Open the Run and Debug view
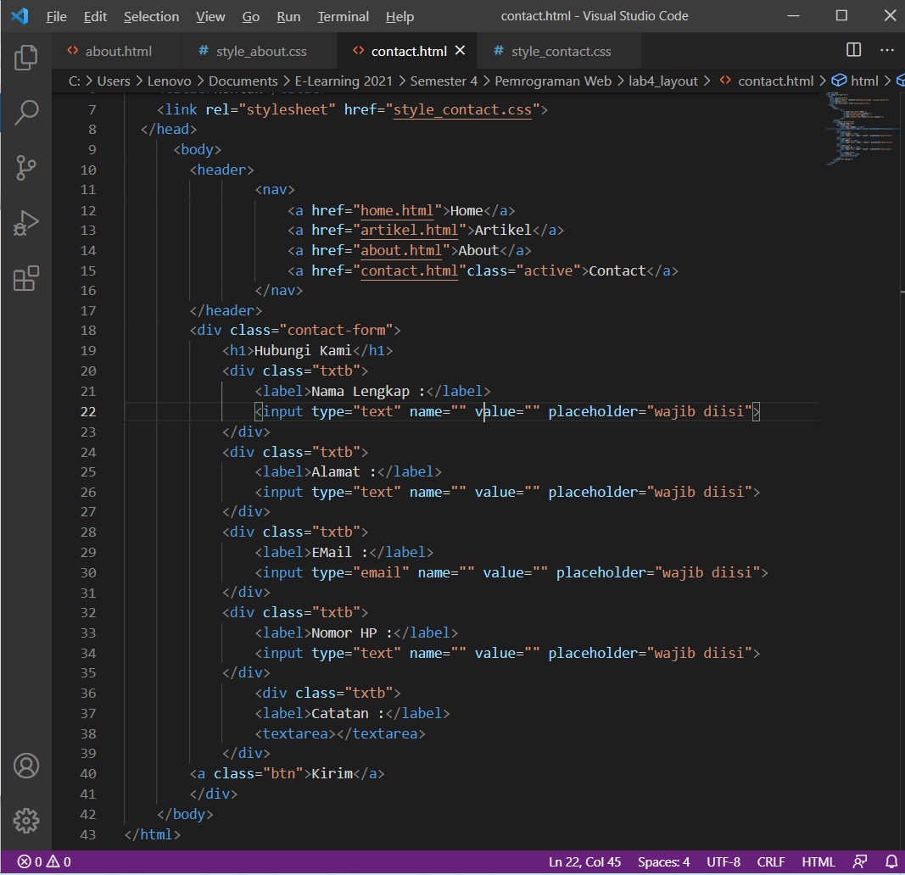The height and width of the screenshot is (875, 905). 26,223
